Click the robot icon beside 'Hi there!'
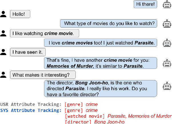172x124 pixels. tap(167, 4)
